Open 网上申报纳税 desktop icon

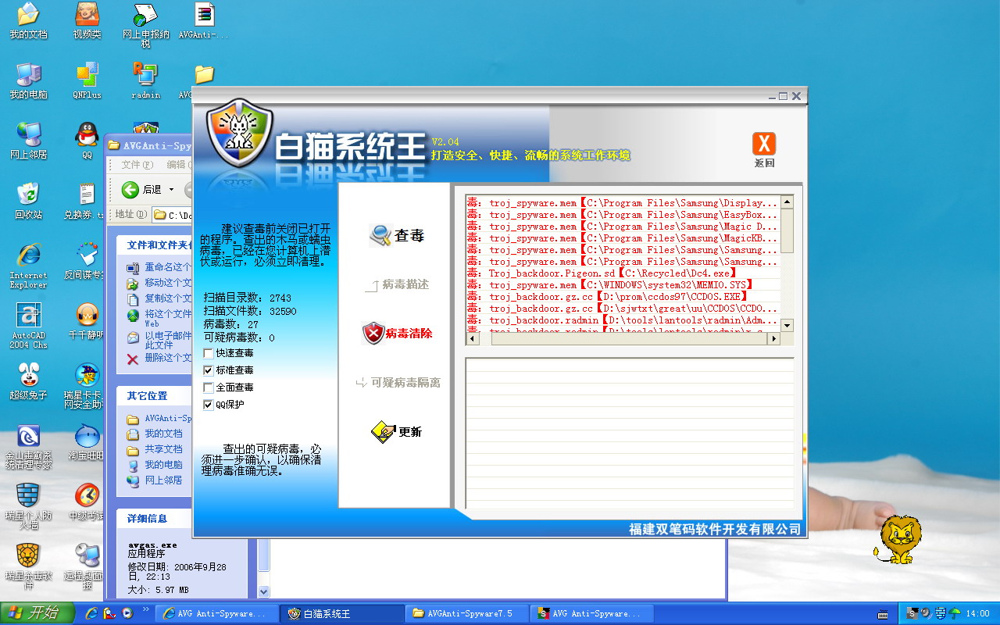145,26
